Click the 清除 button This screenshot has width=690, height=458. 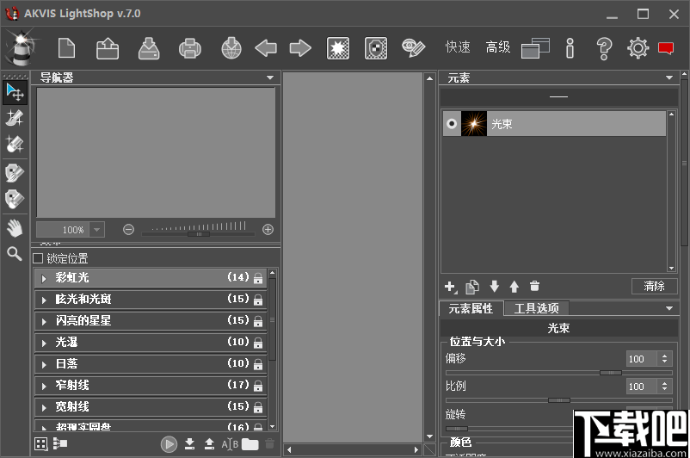pyautogui.click(x=655, y=286)
